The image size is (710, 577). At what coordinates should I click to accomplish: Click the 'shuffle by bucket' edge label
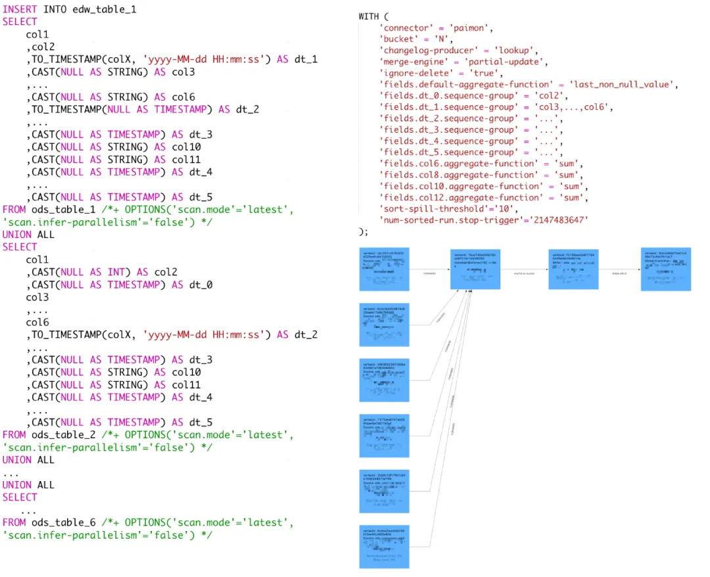[524, 274]
